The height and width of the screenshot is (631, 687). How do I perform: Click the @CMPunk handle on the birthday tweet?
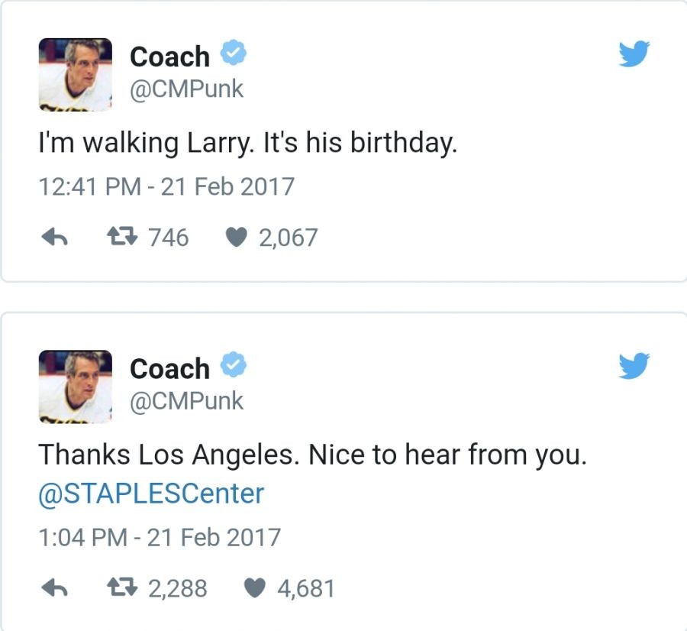click(186, 89)
